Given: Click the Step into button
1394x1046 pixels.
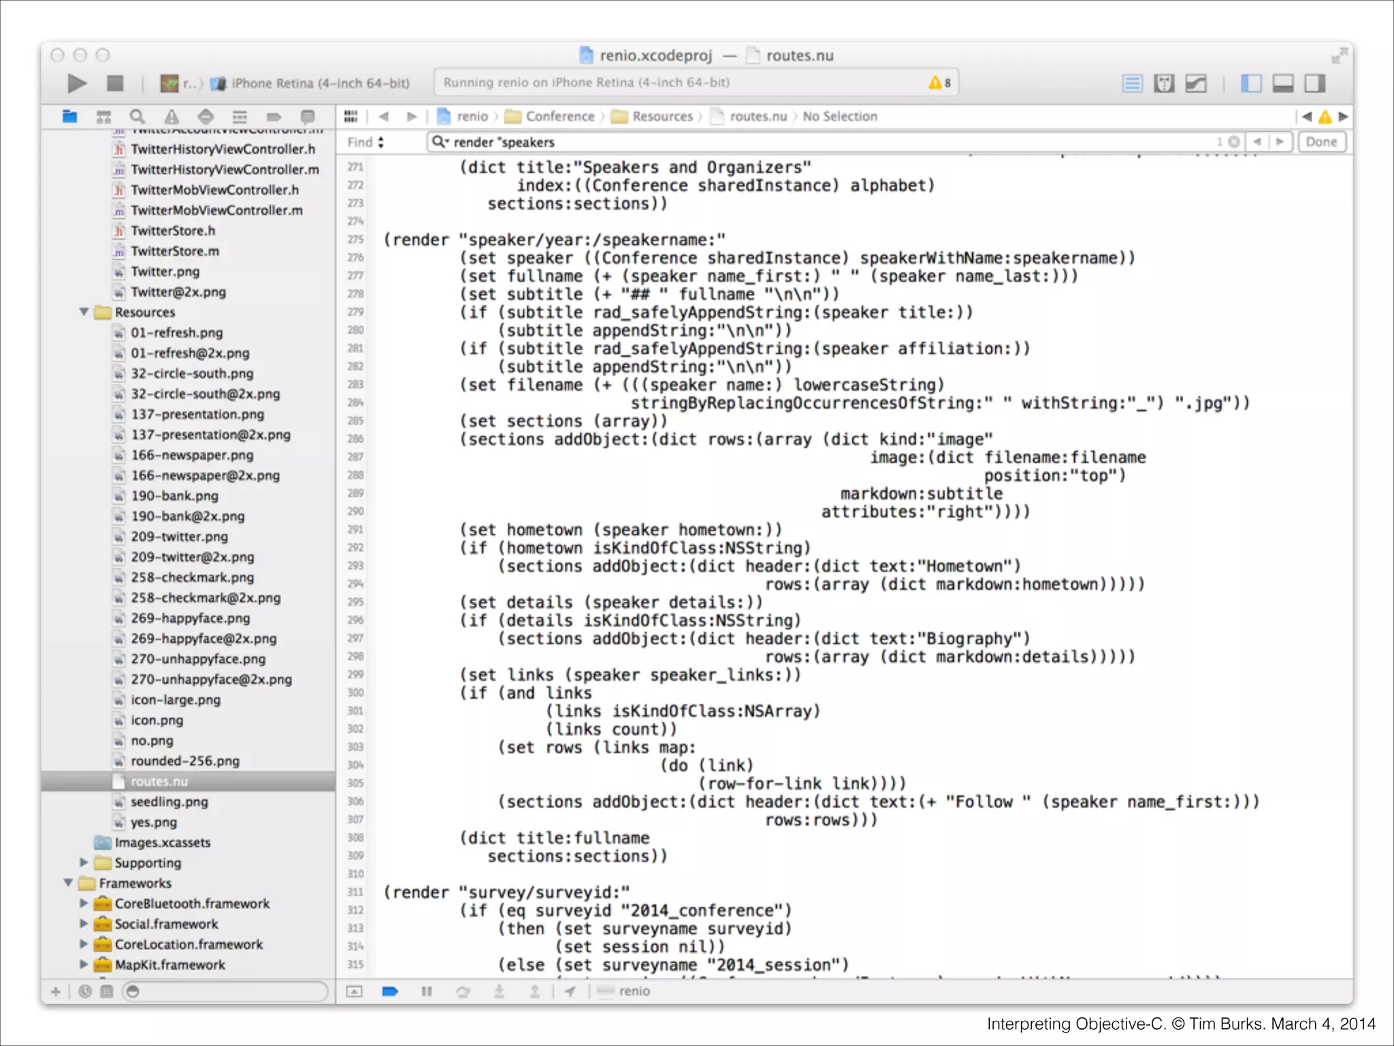Looking at the screenshot, I should pyautogui.click(x=499, y=992).
